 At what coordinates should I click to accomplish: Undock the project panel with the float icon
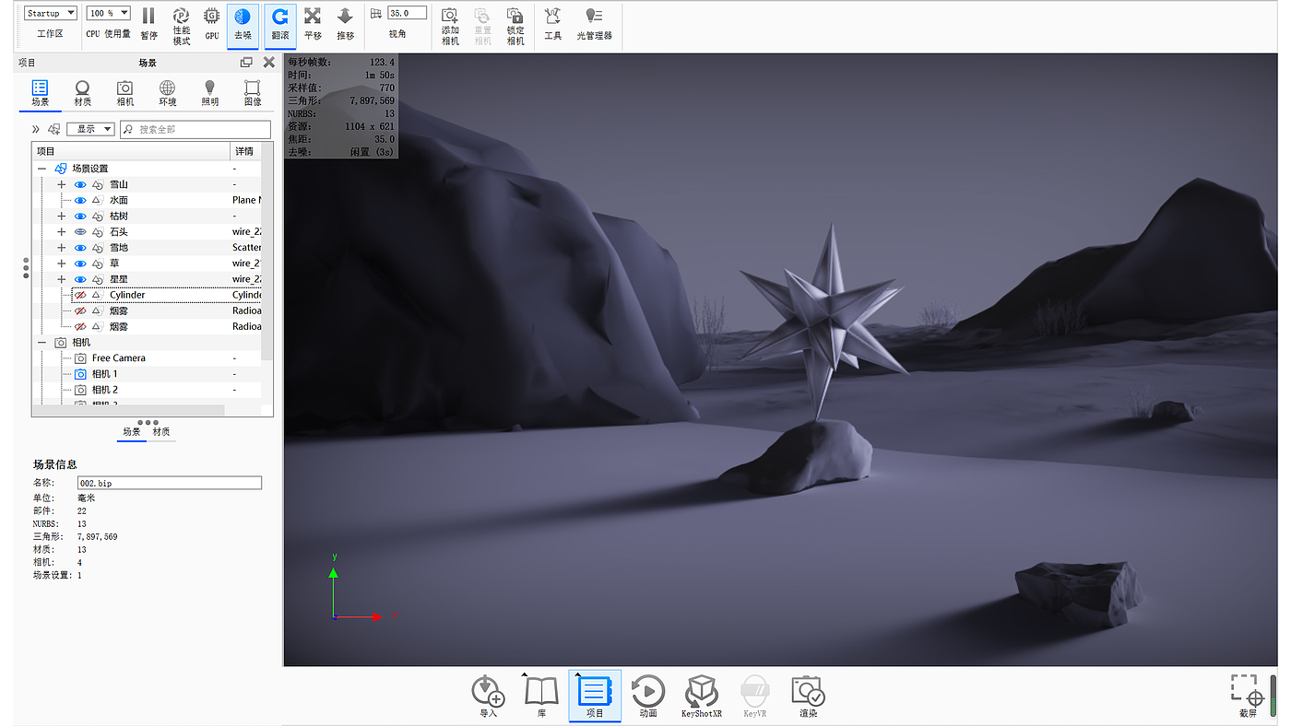(246, 63)
